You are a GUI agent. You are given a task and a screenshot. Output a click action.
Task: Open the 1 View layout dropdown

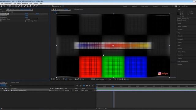click(x=111, y=79)
